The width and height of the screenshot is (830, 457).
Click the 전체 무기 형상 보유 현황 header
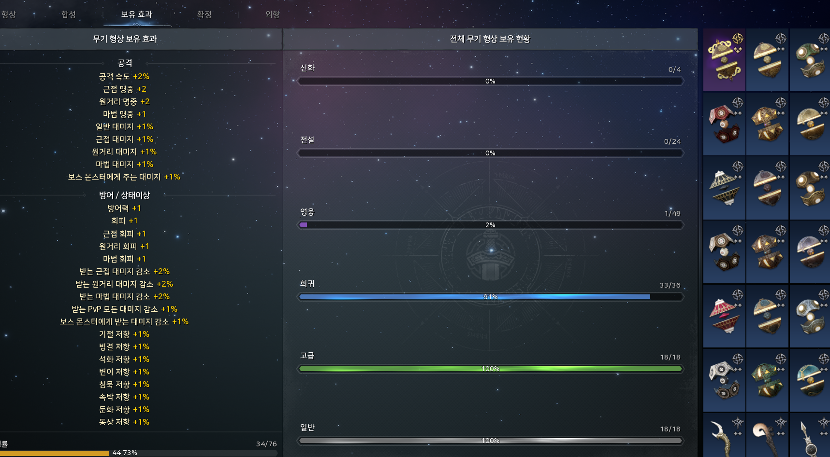pos(490,39)
